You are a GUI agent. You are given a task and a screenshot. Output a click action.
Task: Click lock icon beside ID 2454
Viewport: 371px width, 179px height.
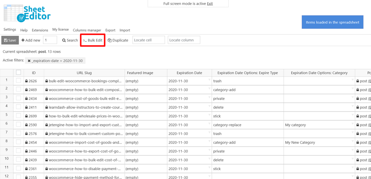point(26,143)
